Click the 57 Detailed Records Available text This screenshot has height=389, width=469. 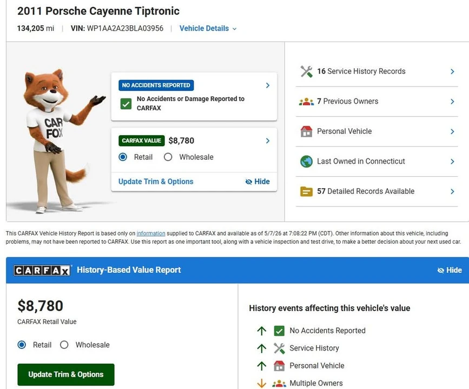[366, 191]
